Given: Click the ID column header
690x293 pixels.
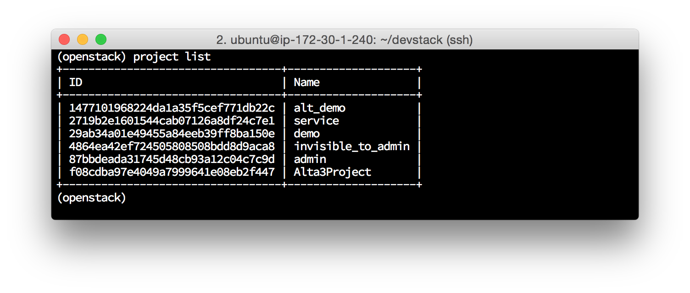Looking at the screenshot, I should [x=76, y=83].
